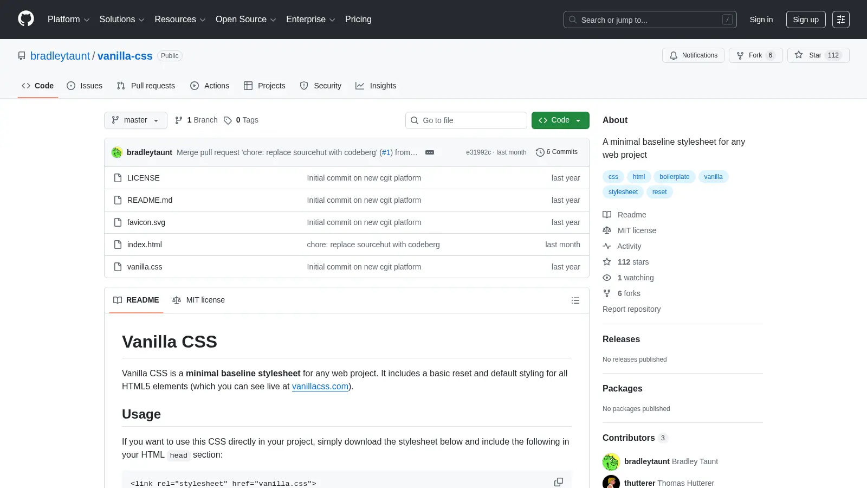The image size is (867, 488).
Task: Open the favicon.svg file
Action: 146,222
